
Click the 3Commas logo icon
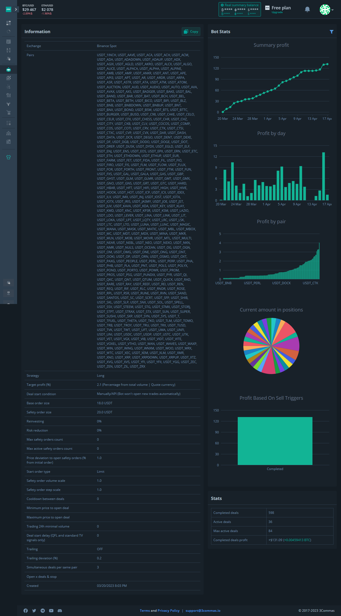pos(9,9)
